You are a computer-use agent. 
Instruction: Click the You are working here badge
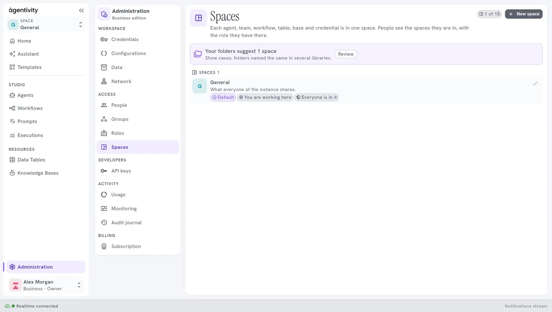[265, 97]
